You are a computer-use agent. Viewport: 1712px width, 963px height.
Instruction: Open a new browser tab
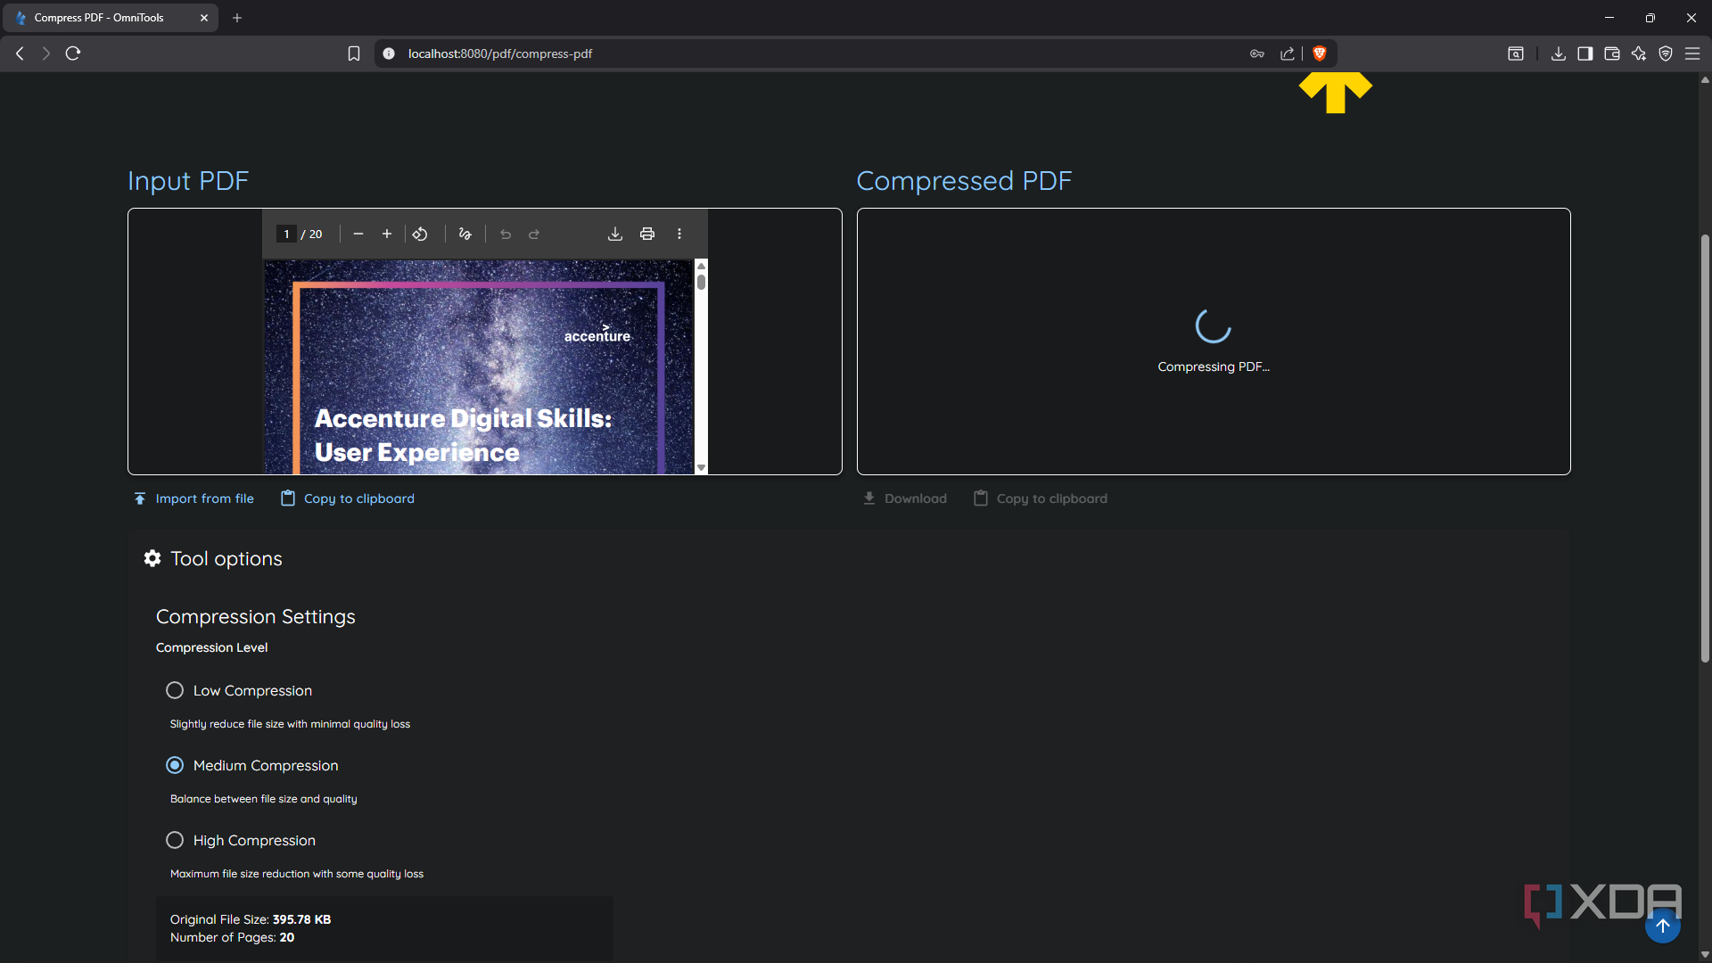(x=237, y=18)
